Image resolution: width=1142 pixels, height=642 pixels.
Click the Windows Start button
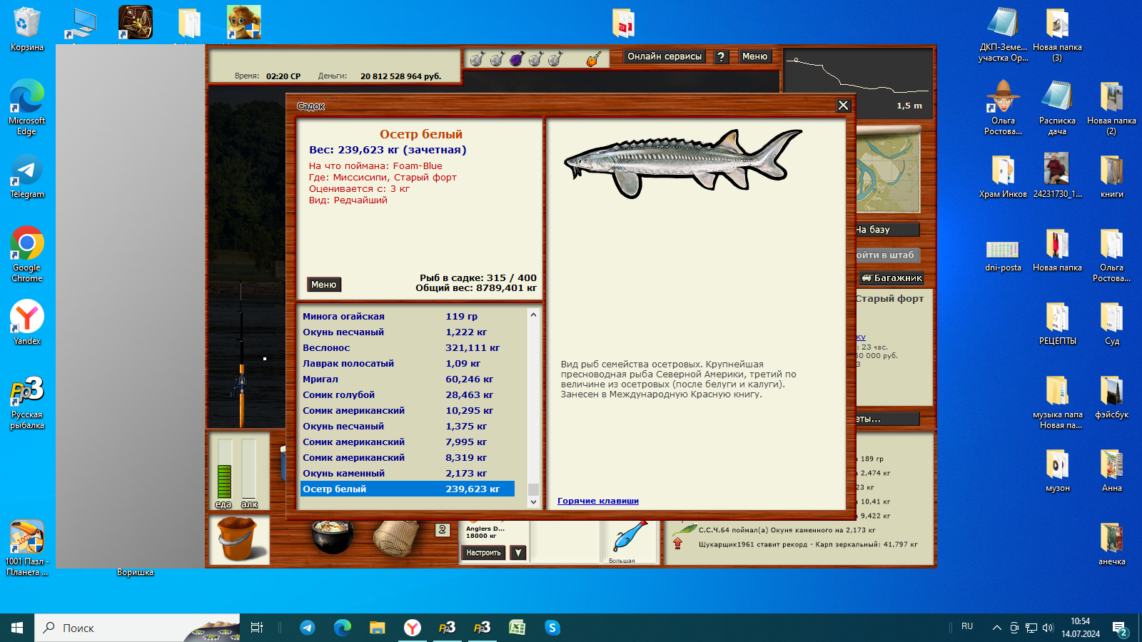point(17,628)
